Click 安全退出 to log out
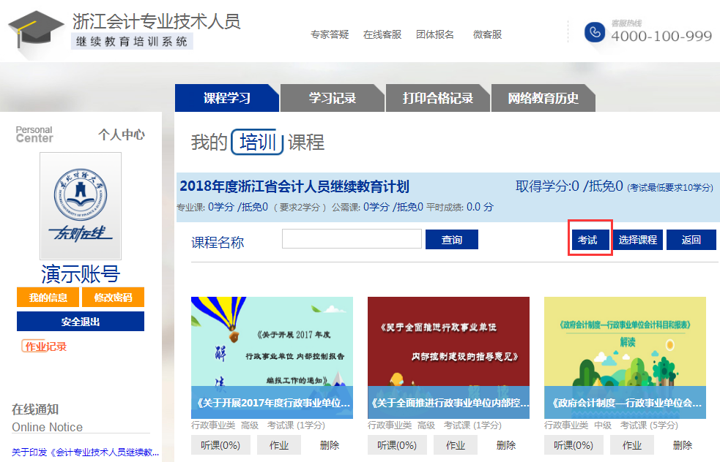720x462 pixels. click(x=81, y=322)
